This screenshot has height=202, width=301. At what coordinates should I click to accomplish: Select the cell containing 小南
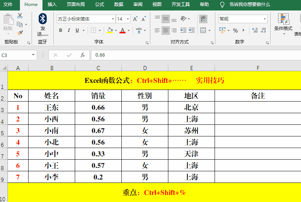pyautogui.click(x=51, y=130)
